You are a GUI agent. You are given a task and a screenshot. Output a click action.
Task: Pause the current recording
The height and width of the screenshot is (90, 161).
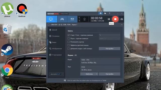109,19
